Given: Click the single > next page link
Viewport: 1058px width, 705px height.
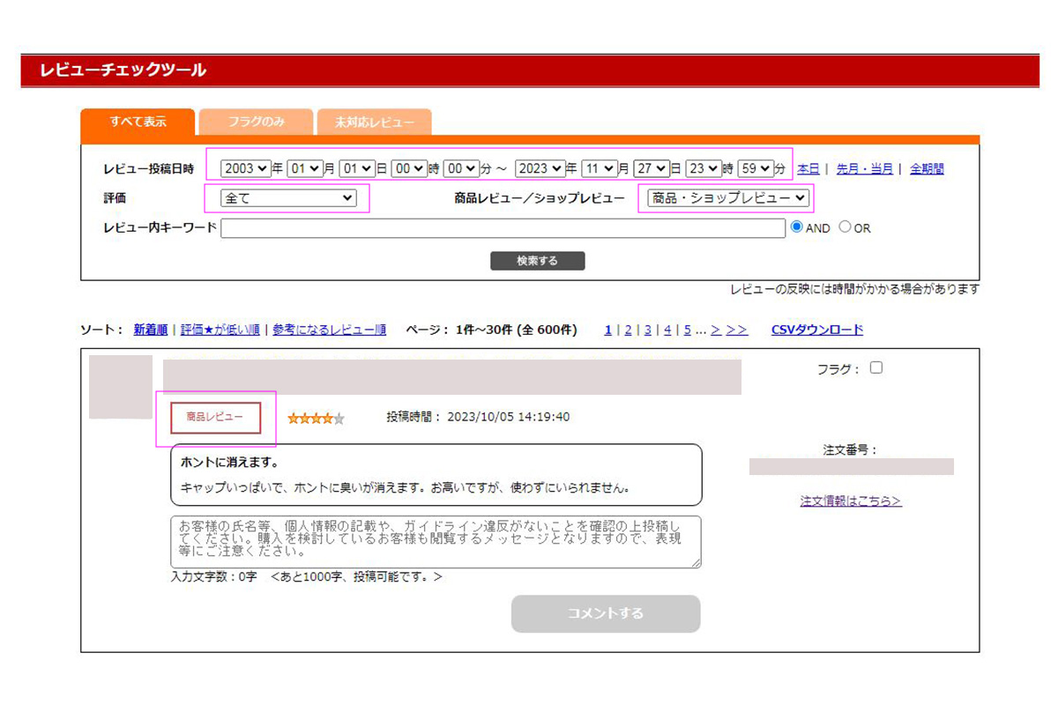Looking at the screenshot, I should click(x=716, y=330).
